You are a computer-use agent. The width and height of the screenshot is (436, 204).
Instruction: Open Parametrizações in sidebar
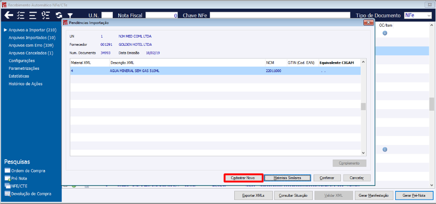tap(24, 68)
